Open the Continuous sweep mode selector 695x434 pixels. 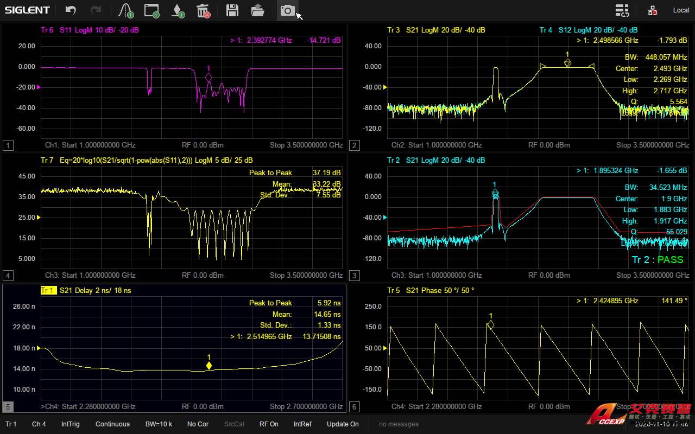tap(112, 424)
